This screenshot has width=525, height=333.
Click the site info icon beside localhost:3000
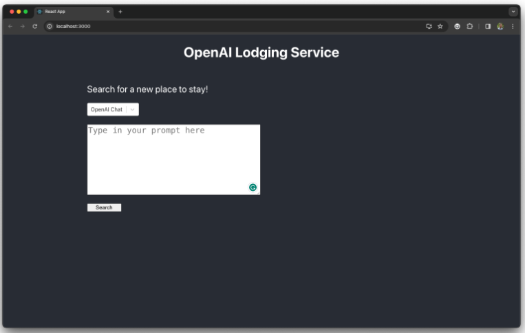pyautogui.click(x=50, y=26)
